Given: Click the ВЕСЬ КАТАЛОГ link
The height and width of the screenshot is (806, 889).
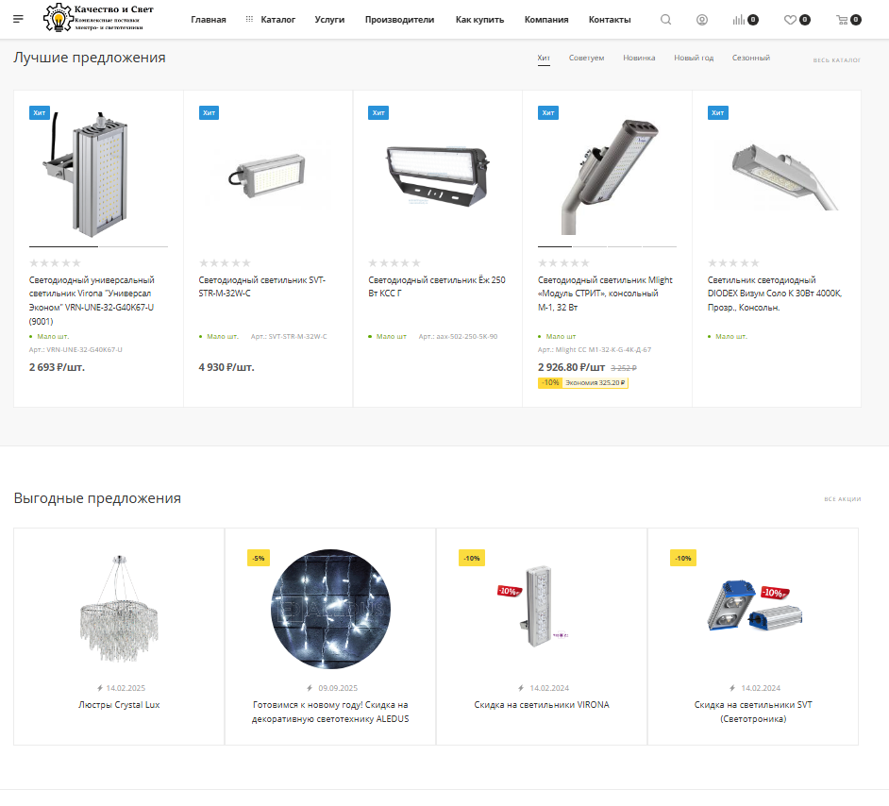Looking at the screenshot, I should point(836,60).
